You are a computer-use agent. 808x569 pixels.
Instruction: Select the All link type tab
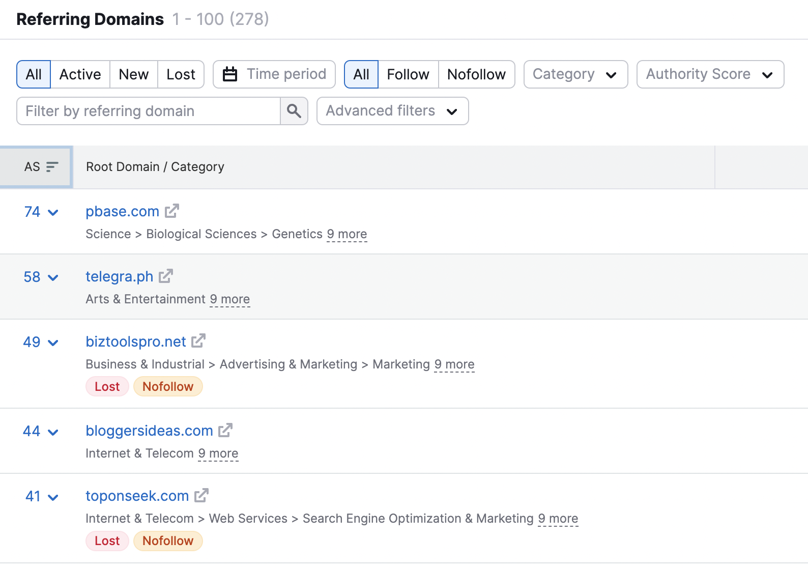click(361, 74)
